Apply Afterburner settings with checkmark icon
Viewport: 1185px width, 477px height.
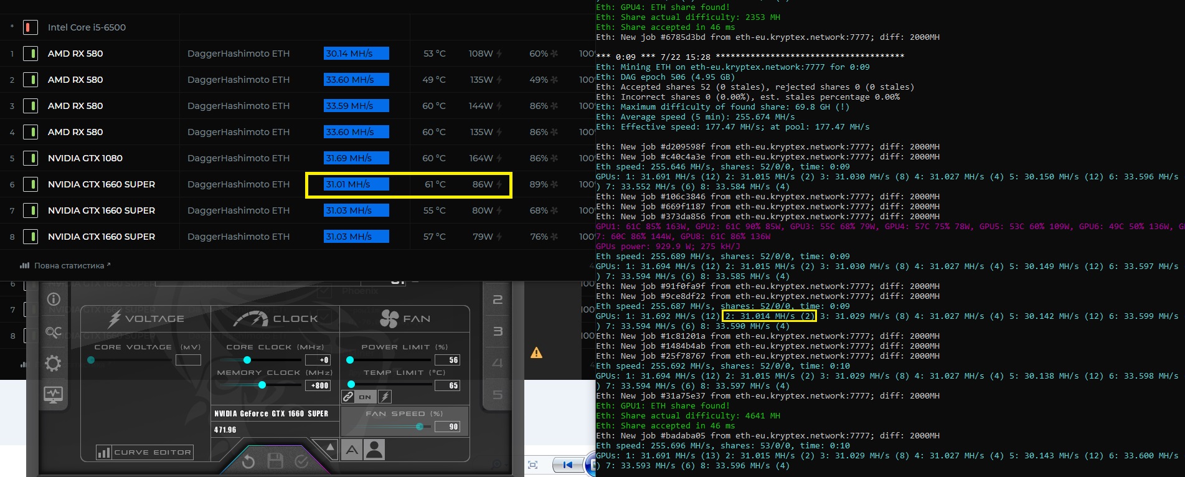[x=302, y=461]
